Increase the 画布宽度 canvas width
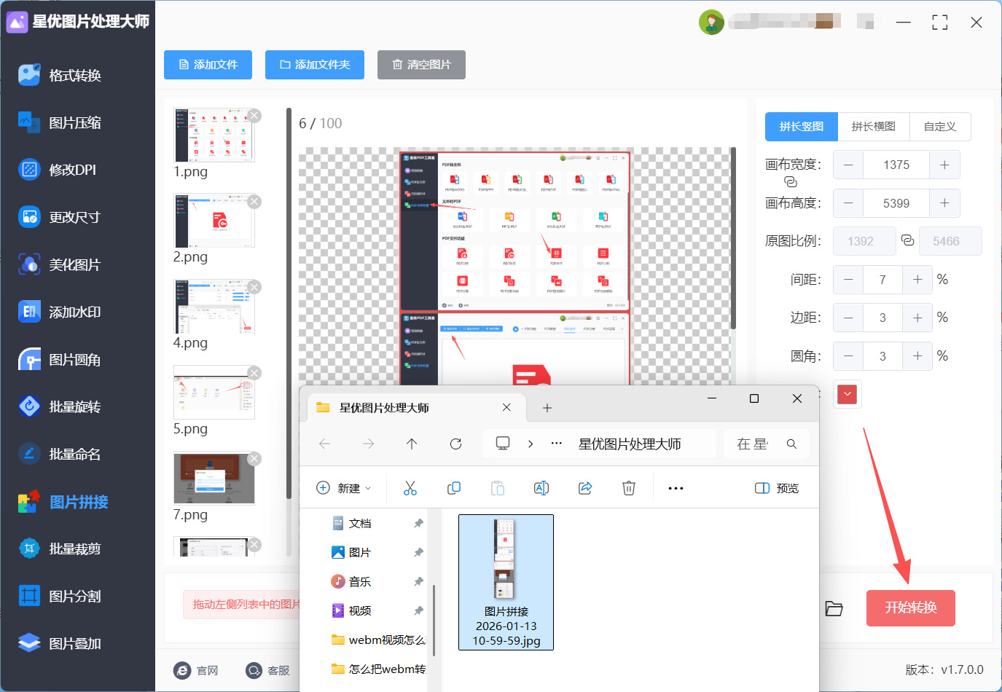The width and height of the screenshot is (1002, 692). [x=944, y=165]
